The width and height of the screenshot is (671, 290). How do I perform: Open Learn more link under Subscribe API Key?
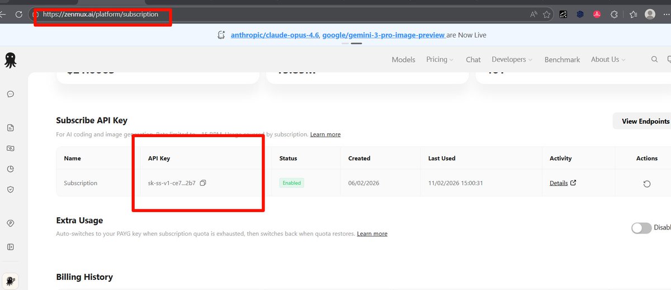(325, 134)
